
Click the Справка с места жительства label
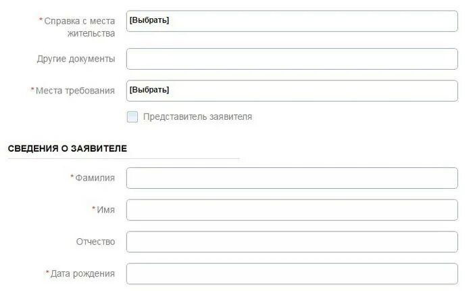click(x=79, y=27)
